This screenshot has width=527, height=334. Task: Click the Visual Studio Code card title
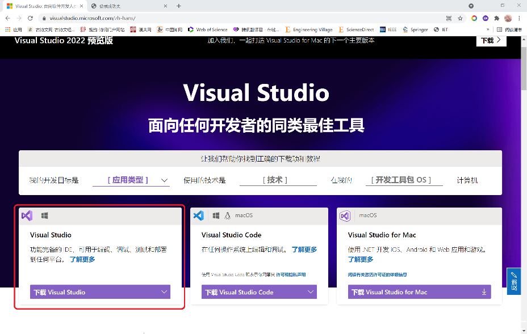[x=231, y=235]
